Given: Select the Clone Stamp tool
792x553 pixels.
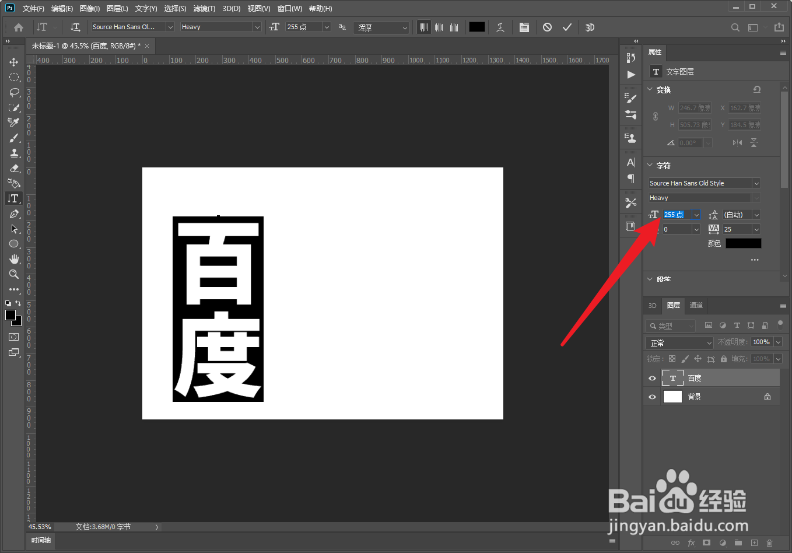Looking at the screenshot, I should tap(14, 153).
